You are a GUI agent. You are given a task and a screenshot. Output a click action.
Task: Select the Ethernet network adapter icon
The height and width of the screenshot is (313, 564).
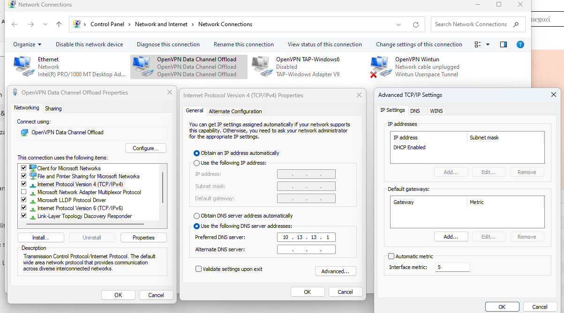23,66
